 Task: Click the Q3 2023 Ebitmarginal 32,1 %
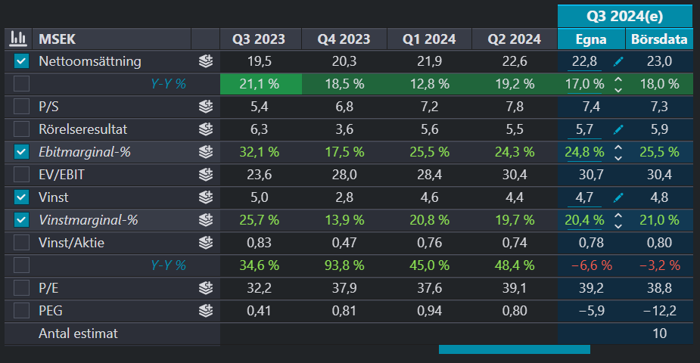[x=260, y=152]
